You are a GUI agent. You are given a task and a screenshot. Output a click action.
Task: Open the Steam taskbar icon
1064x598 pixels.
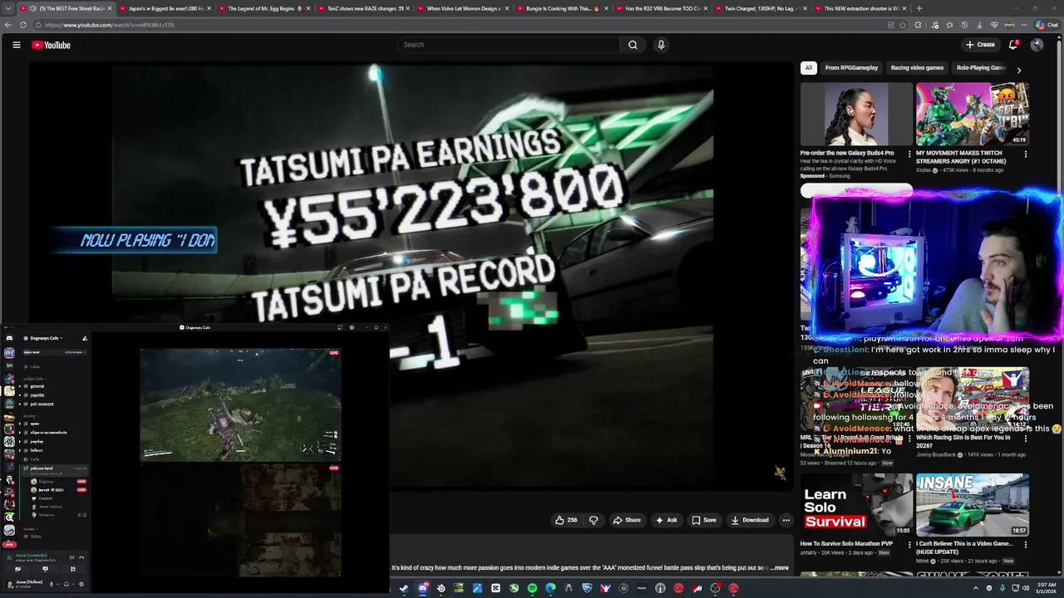[404, 588]
